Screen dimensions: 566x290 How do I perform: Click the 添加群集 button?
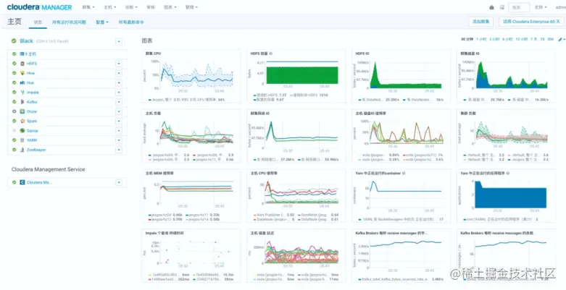click(x=480, y=22)
